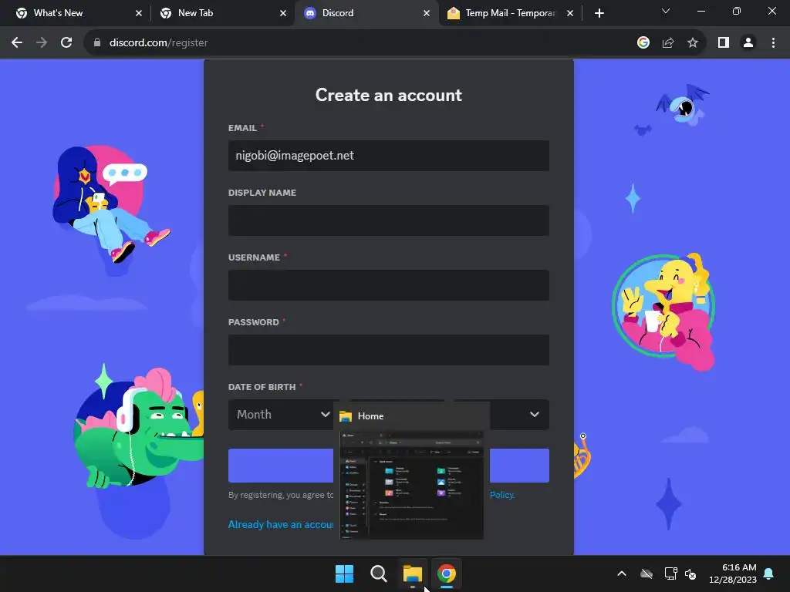The image size is (790, 592).
Task: Click the OneDrive tray icon
Action: click(x=647, y=573)
